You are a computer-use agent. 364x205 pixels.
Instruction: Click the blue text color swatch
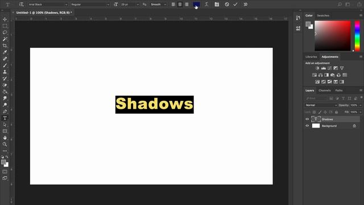click(196, 5)
